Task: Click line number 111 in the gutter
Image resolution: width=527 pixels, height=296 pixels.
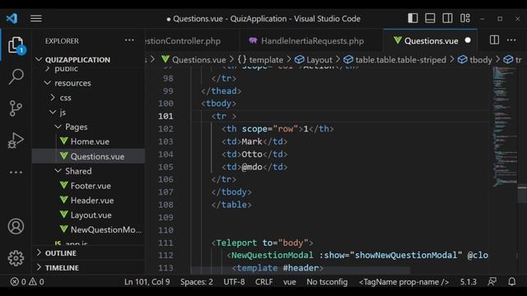Action: (x=166, y=243)
